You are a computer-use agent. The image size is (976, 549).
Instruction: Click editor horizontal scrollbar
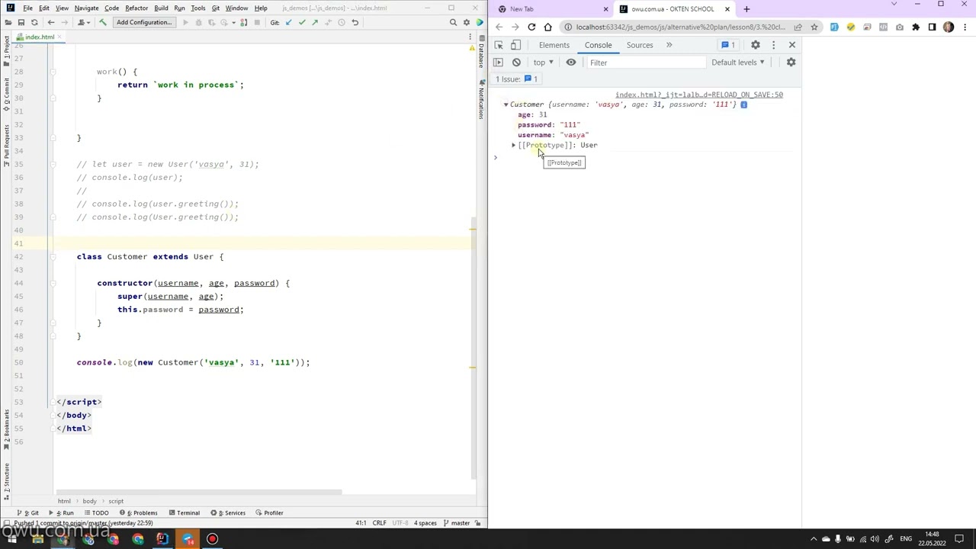tap(198, 493)
